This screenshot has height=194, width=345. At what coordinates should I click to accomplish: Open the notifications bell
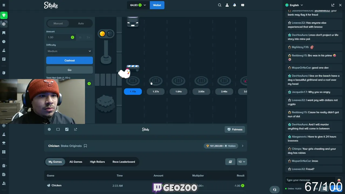pos(234,5)
